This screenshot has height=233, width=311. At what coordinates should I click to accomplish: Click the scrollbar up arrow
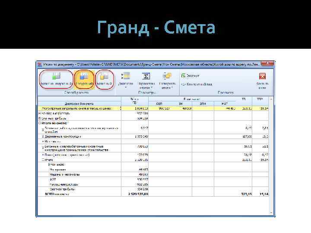click(271, 99)
